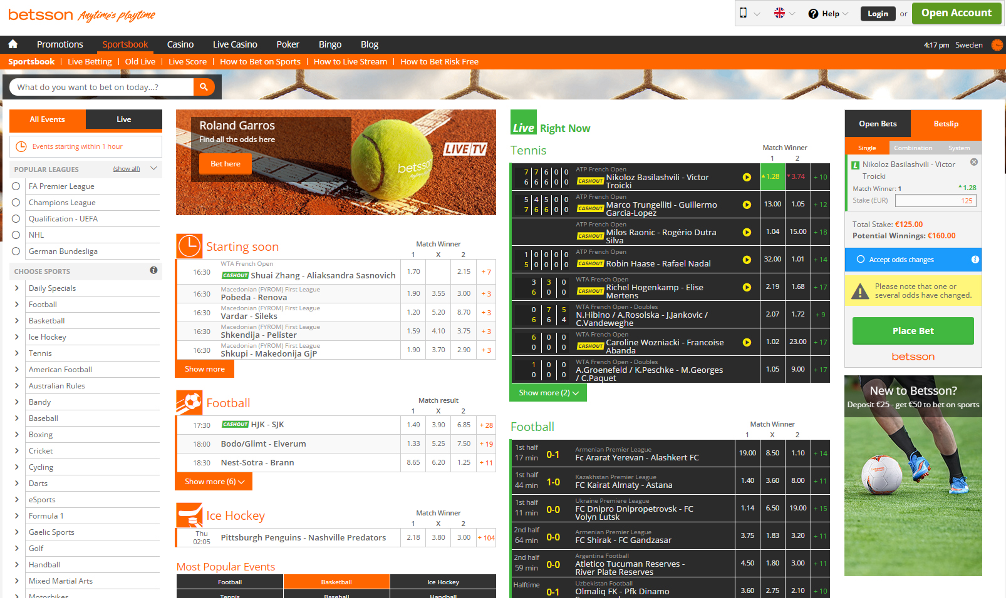Click the clock icon for events starting soon
The image size is (1006, 598).
189,246
